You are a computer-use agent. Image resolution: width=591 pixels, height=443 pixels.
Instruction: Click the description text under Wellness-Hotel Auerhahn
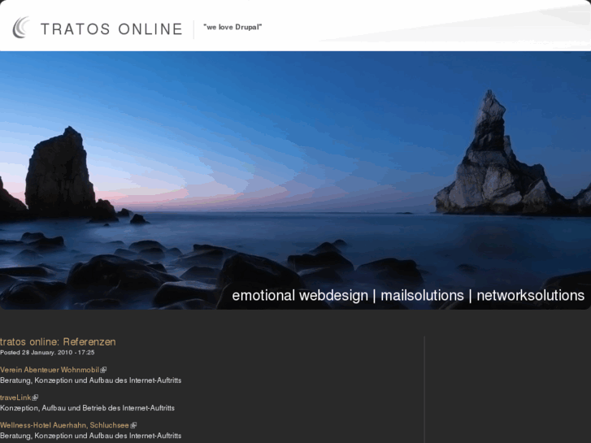tap(90, 436)
